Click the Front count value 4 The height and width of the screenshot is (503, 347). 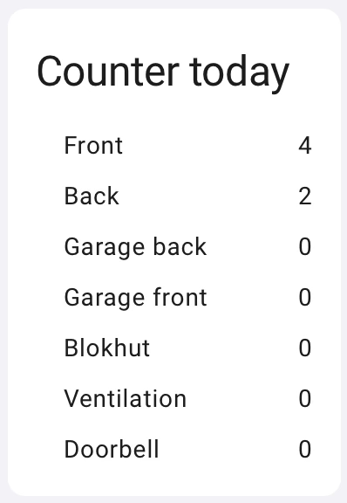[x=305, y=146]
